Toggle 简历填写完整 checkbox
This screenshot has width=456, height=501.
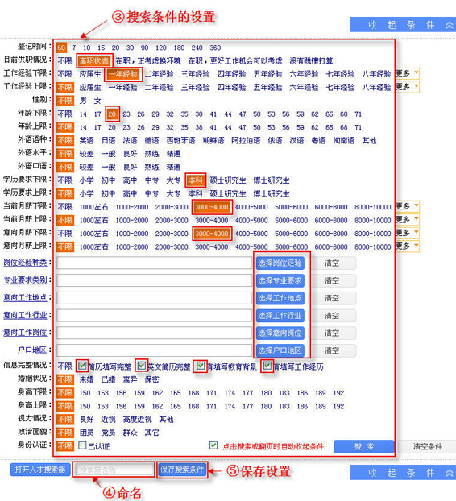point(82,365)
